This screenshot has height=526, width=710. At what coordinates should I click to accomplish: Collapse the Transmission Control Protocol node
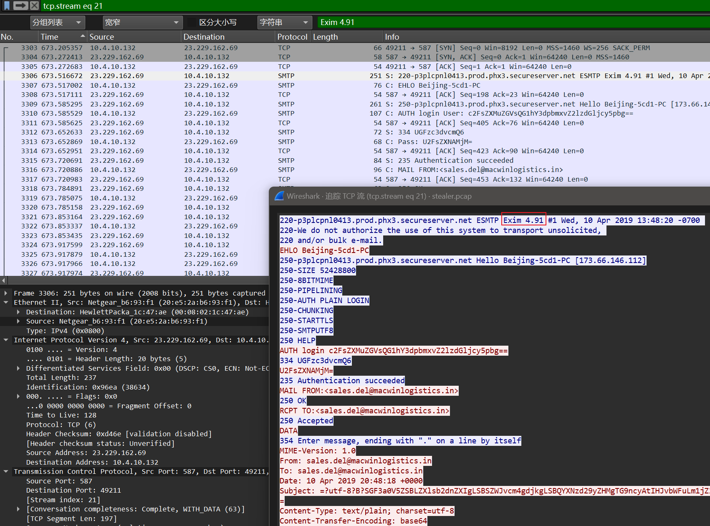click(6, 471)
